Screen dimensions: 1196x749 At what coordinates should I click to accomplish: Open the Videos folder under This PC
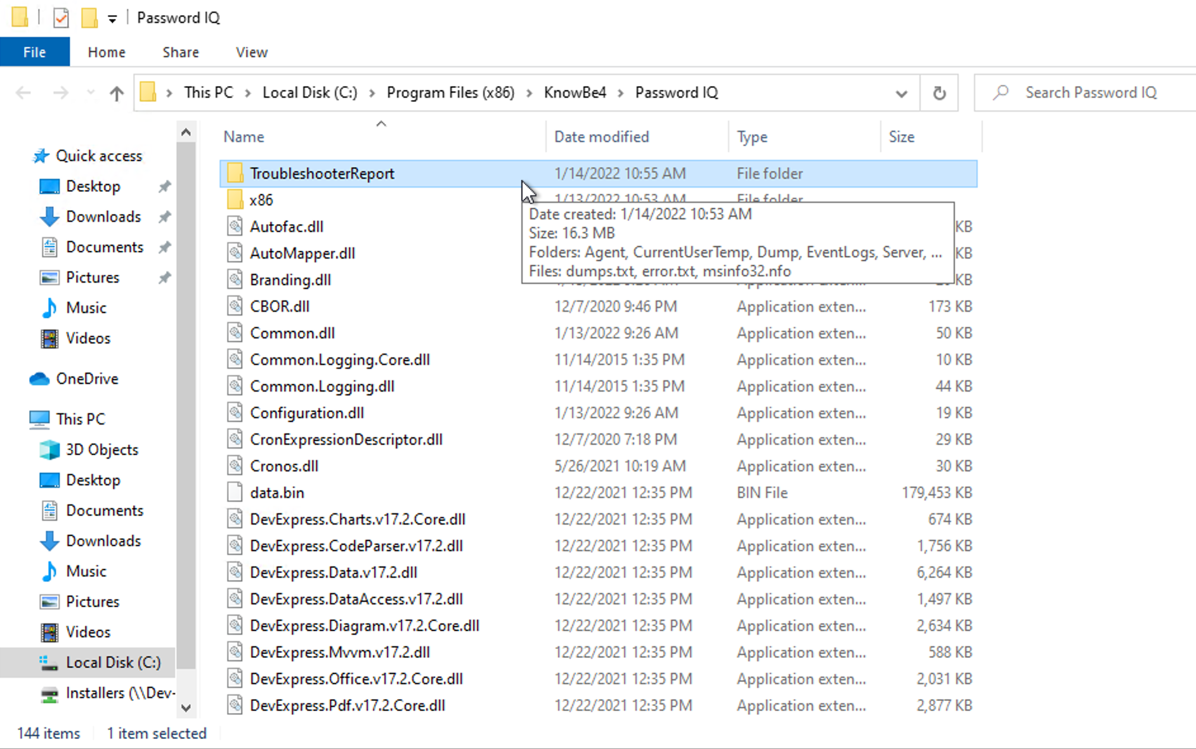pyautogui.click(x=88, y=632)
